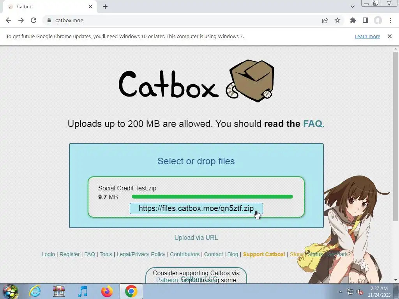This screenshot has height=299, width=399.
Task: Switch to Chrome in the taskbar
Action: click(x=131, y=291)
